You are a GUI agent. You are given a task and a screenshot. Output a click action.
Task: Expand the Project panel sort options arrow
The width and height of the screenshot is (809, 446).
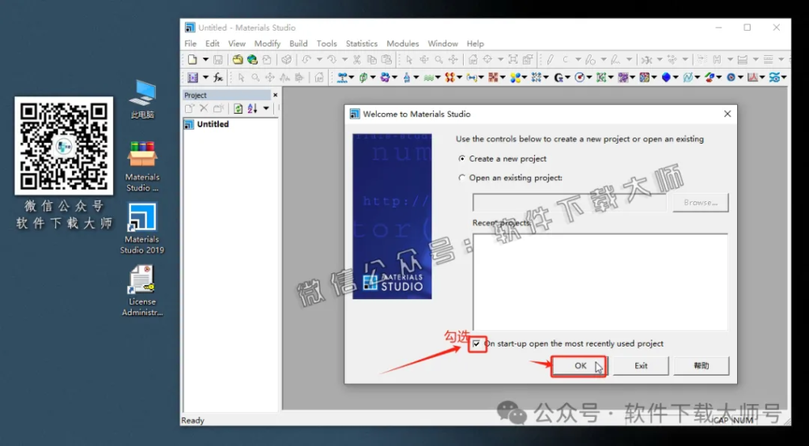tap(266, 108)
